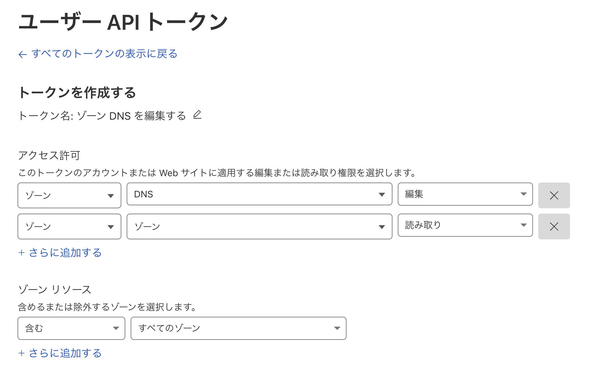Screen dimensions: 613x367
Task: Click さらに追加する under アクセス許可
Action: (65, 253)
